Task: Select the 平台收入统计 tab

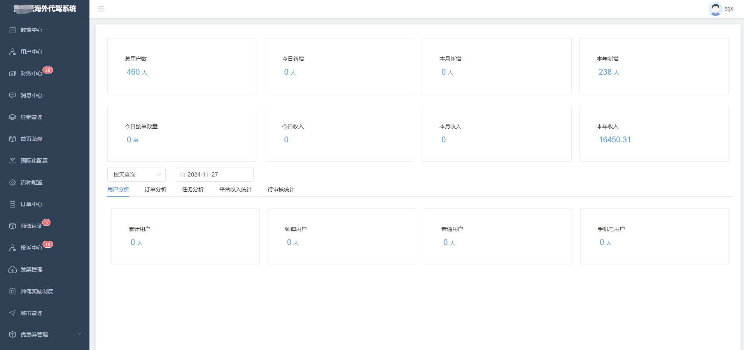Action: tap(235, 189)
